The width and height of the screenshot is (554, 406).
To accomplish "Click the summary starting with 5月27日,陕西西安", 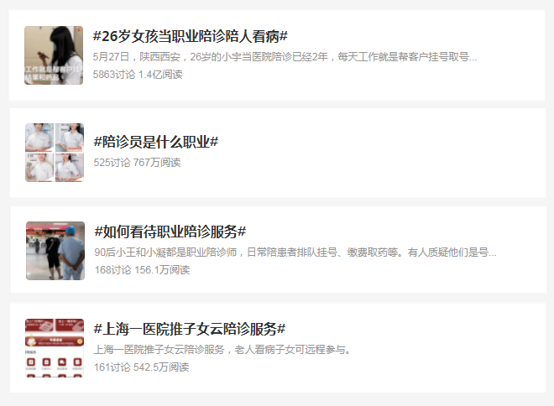I will 285,57.
